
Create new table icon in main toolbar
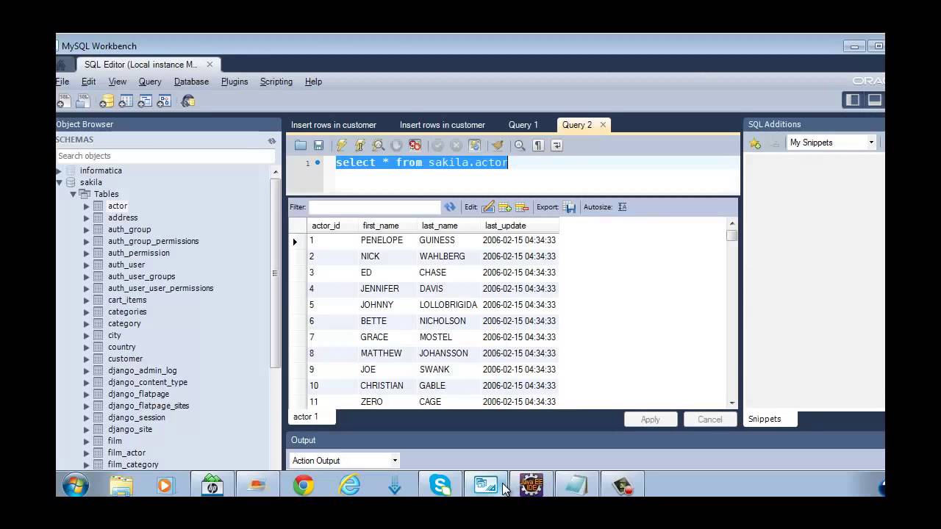pos(126,101)
